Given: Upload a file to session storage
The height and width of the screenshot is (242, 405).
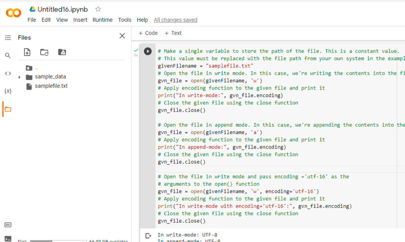Looking at the screenshot, I should (27, 52).
